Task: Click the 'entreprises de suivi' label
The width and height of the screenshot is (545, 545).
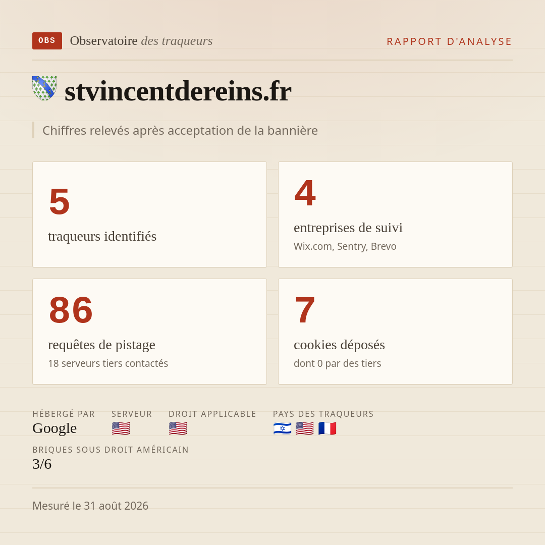Action: pos(348,228)
